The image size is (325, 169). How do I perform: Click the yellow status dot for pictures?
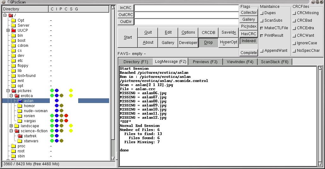point(71,91)
